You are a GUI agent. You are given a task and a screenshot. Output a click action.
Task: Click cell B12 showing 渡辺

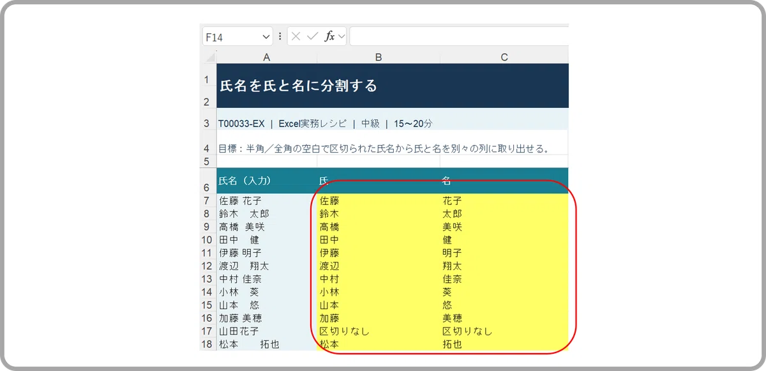(x=379, y=266)
